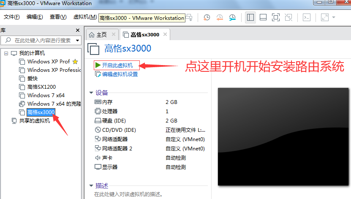Viewport: 351px width, 199px height.
Task: Select 我的计算机 in the library tree
Action: coord(32,53)
